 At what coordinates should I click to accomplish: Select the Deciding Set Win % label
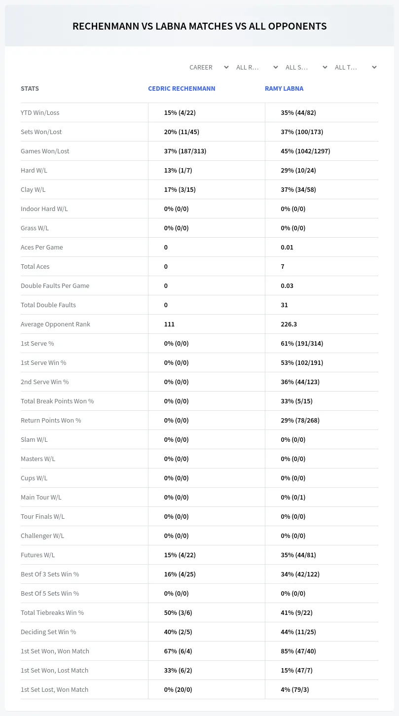coord(48,632)
